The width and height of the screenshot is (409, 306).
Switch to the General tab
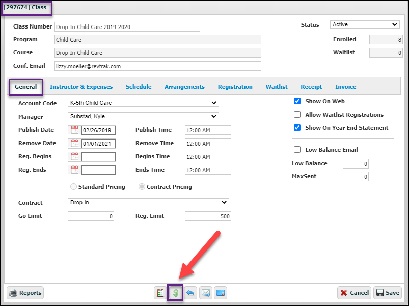[x=25, y=87]
